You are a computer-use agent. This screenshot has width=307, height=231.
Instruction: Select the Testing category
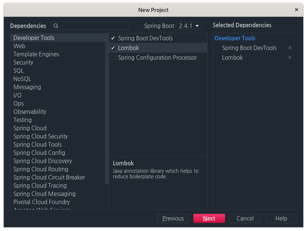tap(58, 120)
